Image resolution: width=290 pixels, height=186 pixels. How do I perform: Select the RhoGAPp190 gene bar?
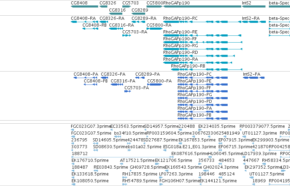202,6
